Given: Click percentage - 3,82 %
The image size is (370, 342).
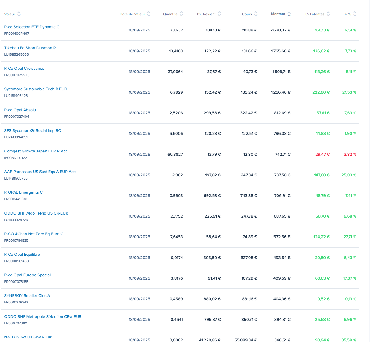Looking at the screenshot, I should pos(349,154).
